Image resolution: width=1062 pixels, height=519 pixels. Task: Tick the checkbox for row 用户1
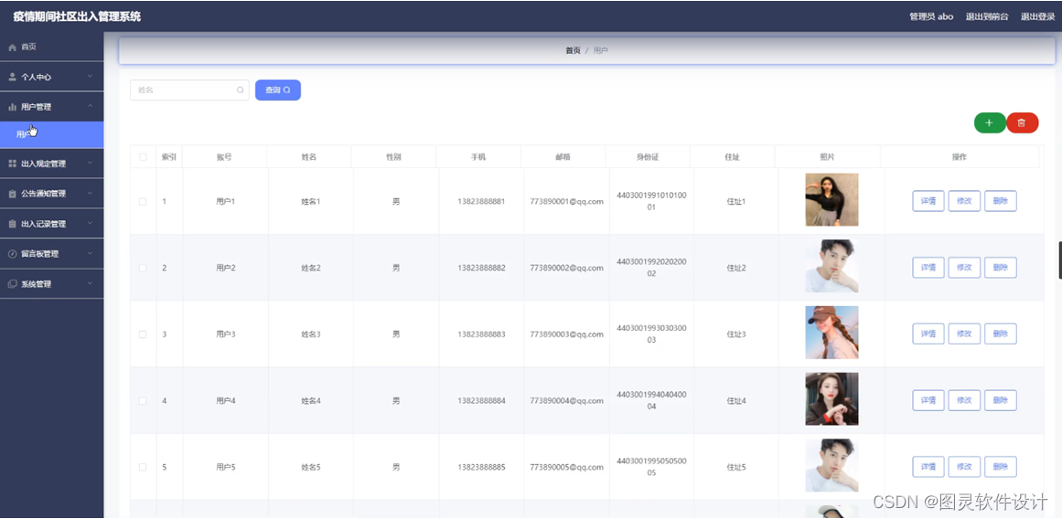pyautogui.click(x=143, y=202)
